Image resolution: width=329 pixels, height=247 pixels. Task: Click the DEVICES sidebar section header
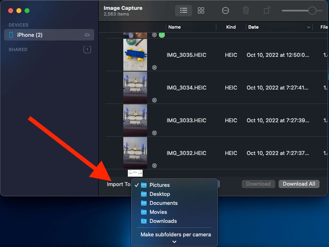pyautogui.click(x=18, y=25)
